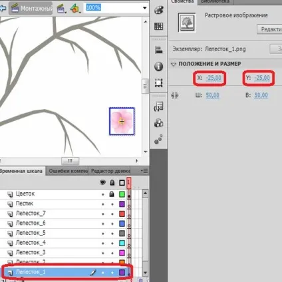This screenshot has width=282, height=282.
Task: Lock the Лепесток_6 layer
Action: point(112,223)
